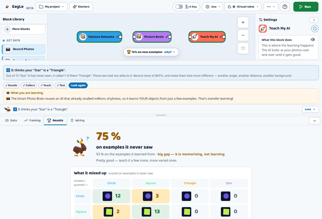Collapse the bottom results panel chevron
322x219 pixels.
[x=314, y=121]
